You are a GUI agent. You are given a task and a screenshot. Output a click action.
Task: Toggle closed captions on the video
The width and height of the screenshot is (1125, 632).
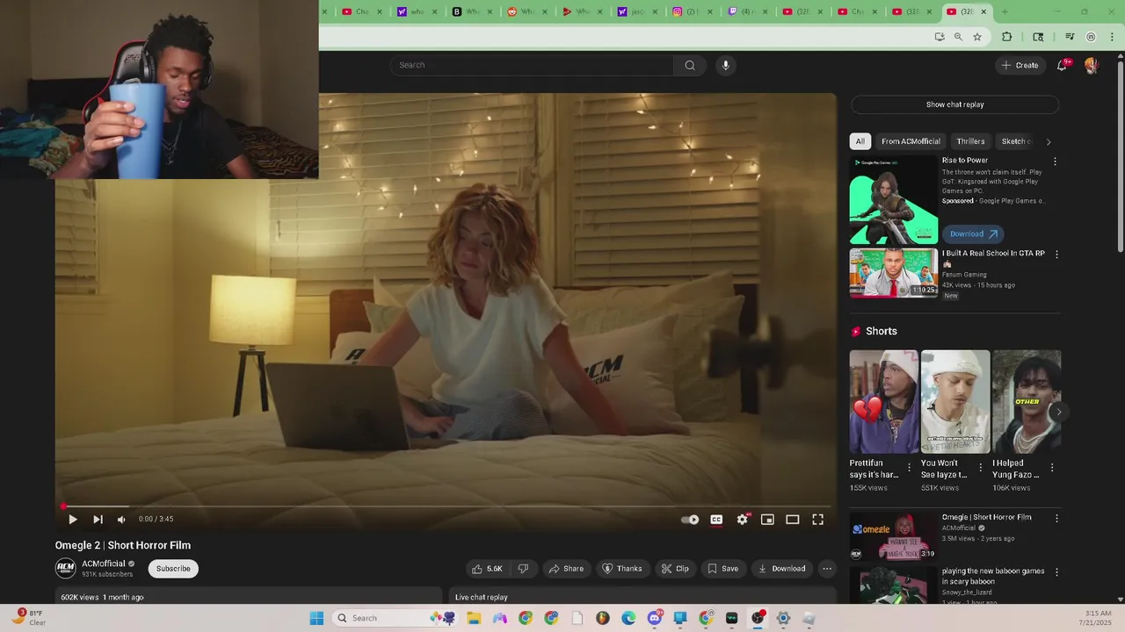point(716,520)
